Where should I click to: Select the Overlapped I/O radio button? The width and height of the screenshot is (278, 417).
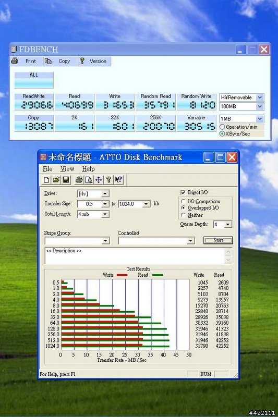coord(183,207)
